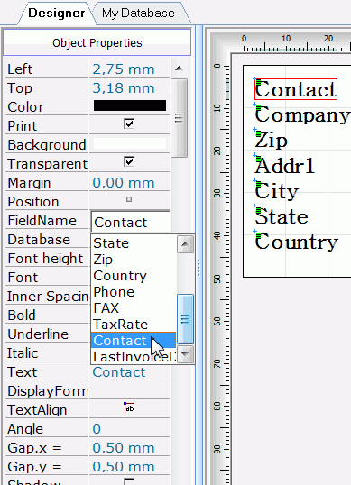Select the Zip field on the label
The width and height of the screenshot is (351, 485).
pos(271,141)
